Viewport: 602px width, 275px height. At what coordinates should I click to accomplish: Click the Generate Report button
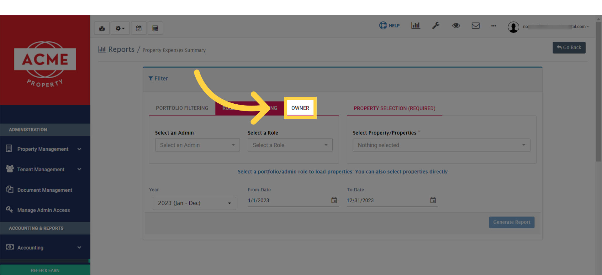pos(511,222)
